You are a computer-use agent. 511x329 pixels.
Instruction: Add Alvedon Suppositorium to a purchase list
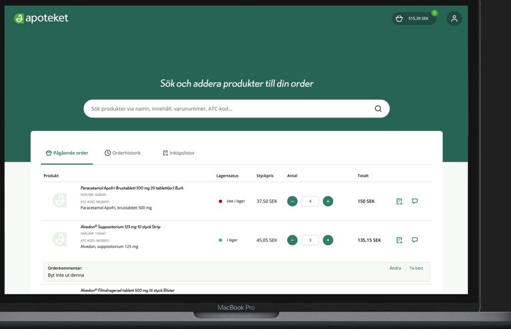(399, 240)
